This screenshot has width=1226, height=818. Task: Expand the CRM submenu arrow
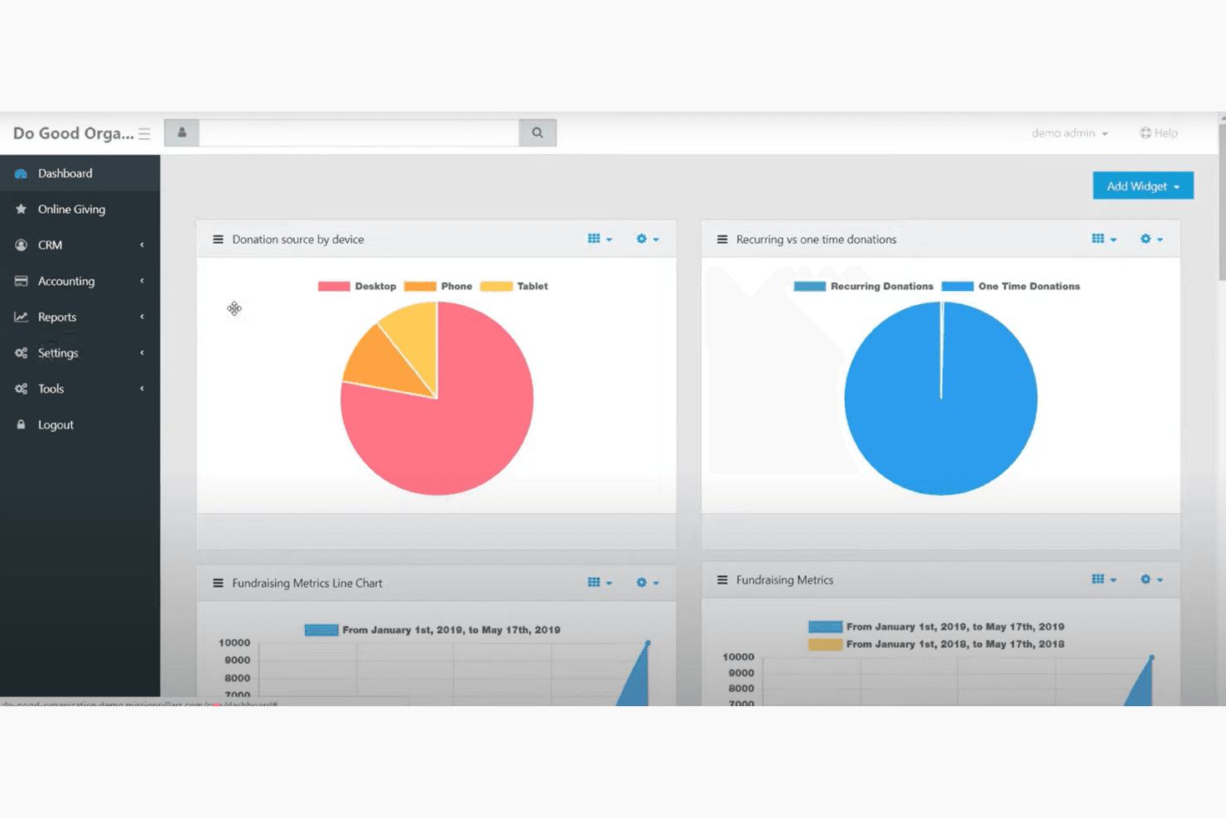click(142, 245)
